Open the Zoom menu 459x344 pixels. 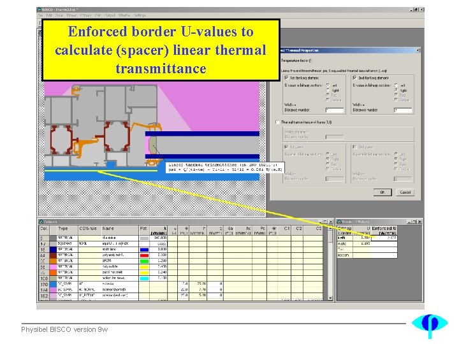point(59,15)
